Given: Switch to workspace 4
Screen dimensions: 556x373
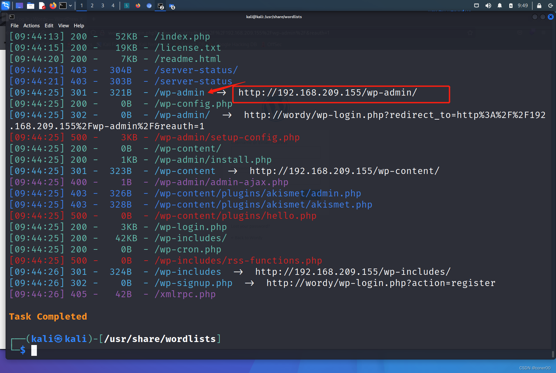Looking at the screenshot, I should pyautogui.click(x=113, y=6).
